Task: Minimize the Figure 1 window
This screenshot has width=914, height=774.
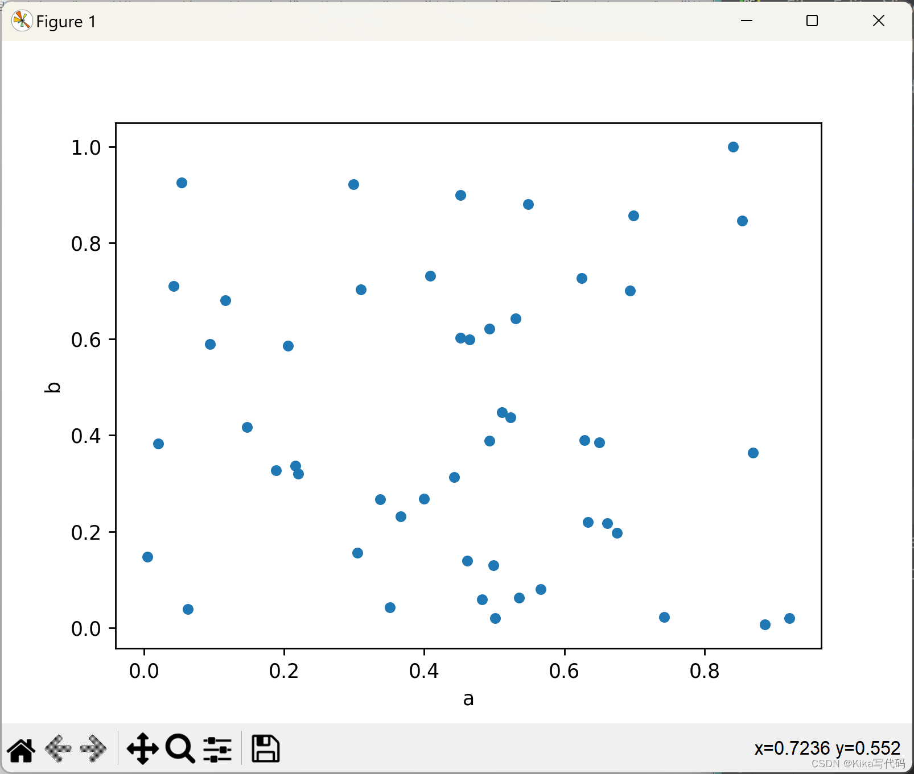Action: point(747,21)
